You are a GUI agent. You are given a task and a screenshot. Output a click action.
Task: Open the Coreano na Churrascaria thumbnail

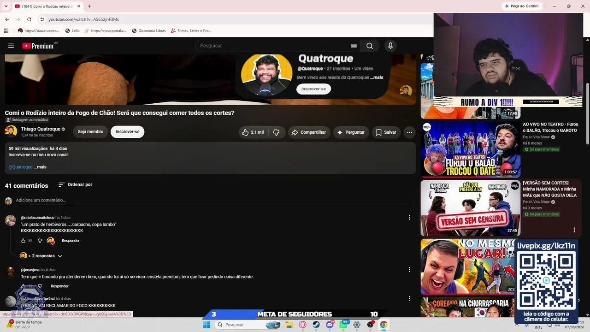point(467,307)
